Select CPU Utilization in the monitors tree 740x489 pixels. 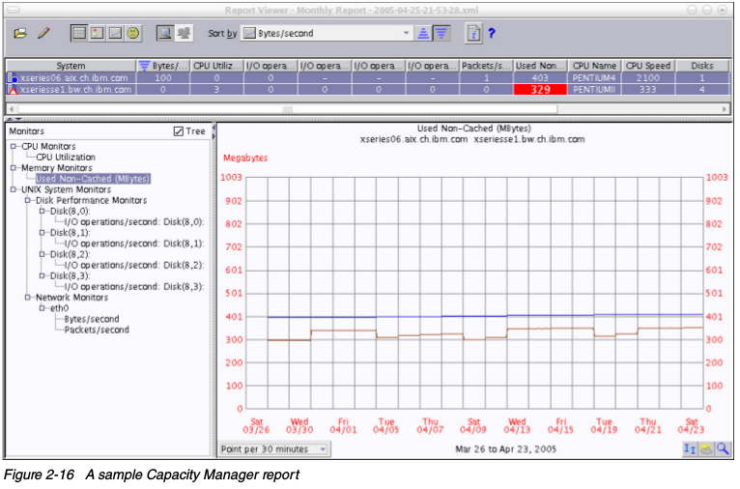[x=66, y=157]
